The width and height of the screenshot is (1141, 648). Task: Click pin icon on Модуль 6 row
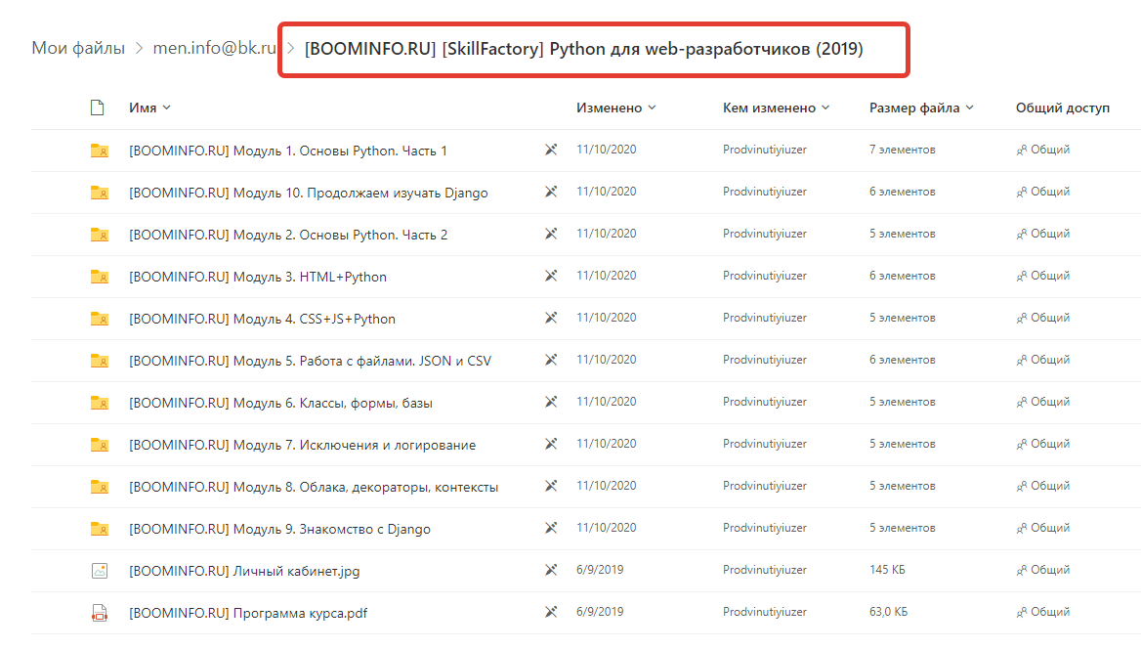click(551, 402)
